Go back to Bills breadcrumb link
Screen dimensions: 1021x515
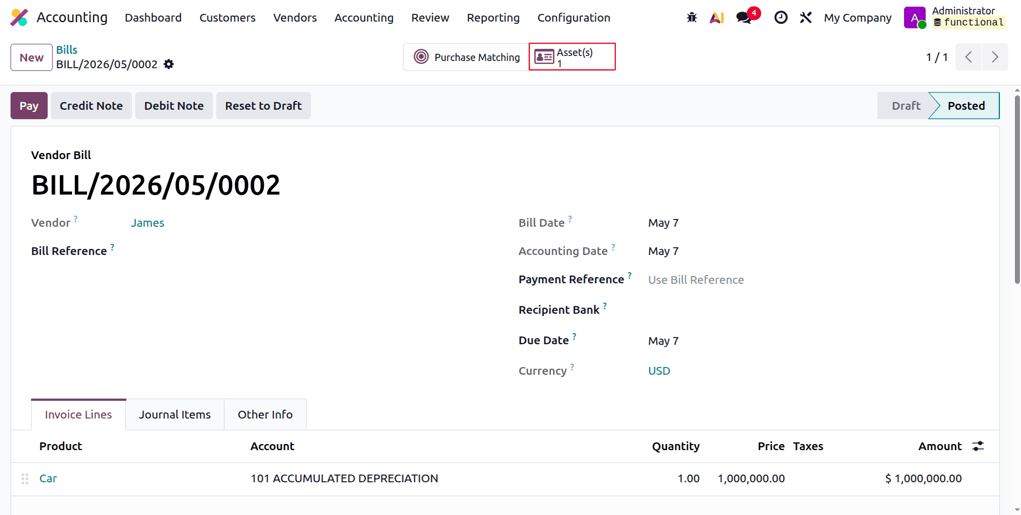pyautogui.click(x=67, y=50)
